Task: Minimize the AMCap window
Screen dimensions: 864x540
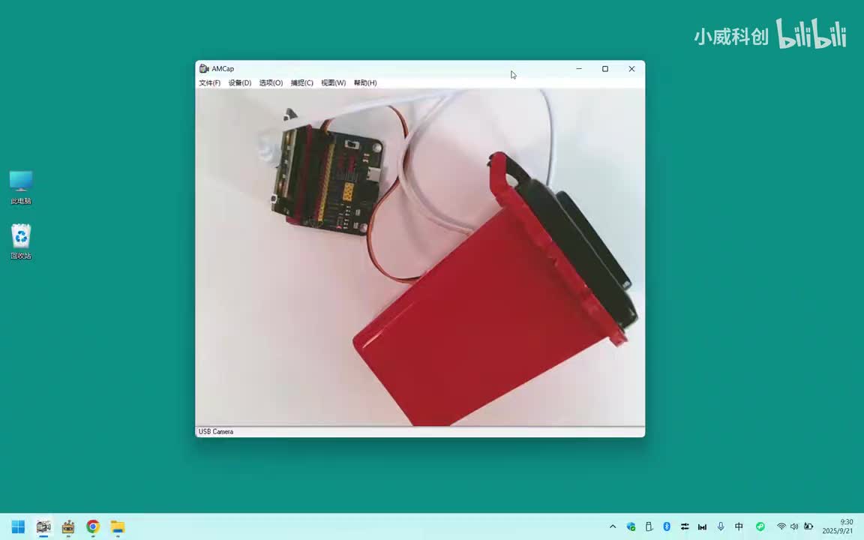Action: pos(578,68)
